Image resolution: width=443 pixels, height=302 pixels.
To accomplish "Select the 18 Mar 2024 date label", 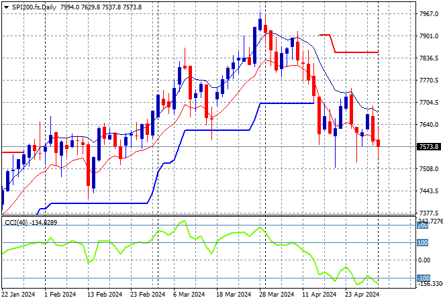I will coord(234,295).
